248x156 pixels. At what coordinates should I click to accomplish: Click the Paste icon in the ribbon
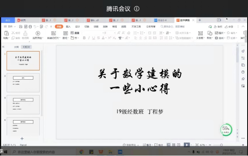7,33
